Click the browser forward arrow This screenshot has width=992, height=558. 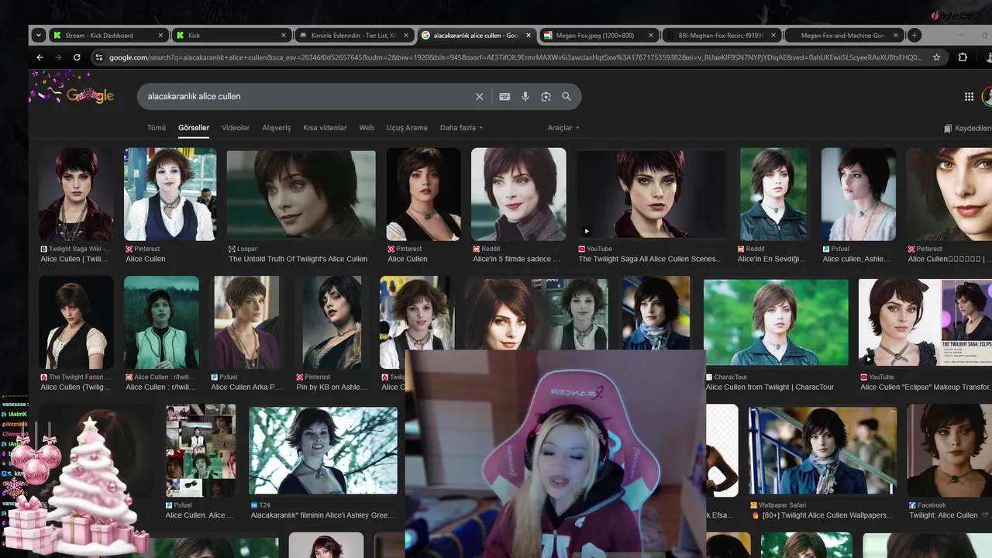[58, 57]
